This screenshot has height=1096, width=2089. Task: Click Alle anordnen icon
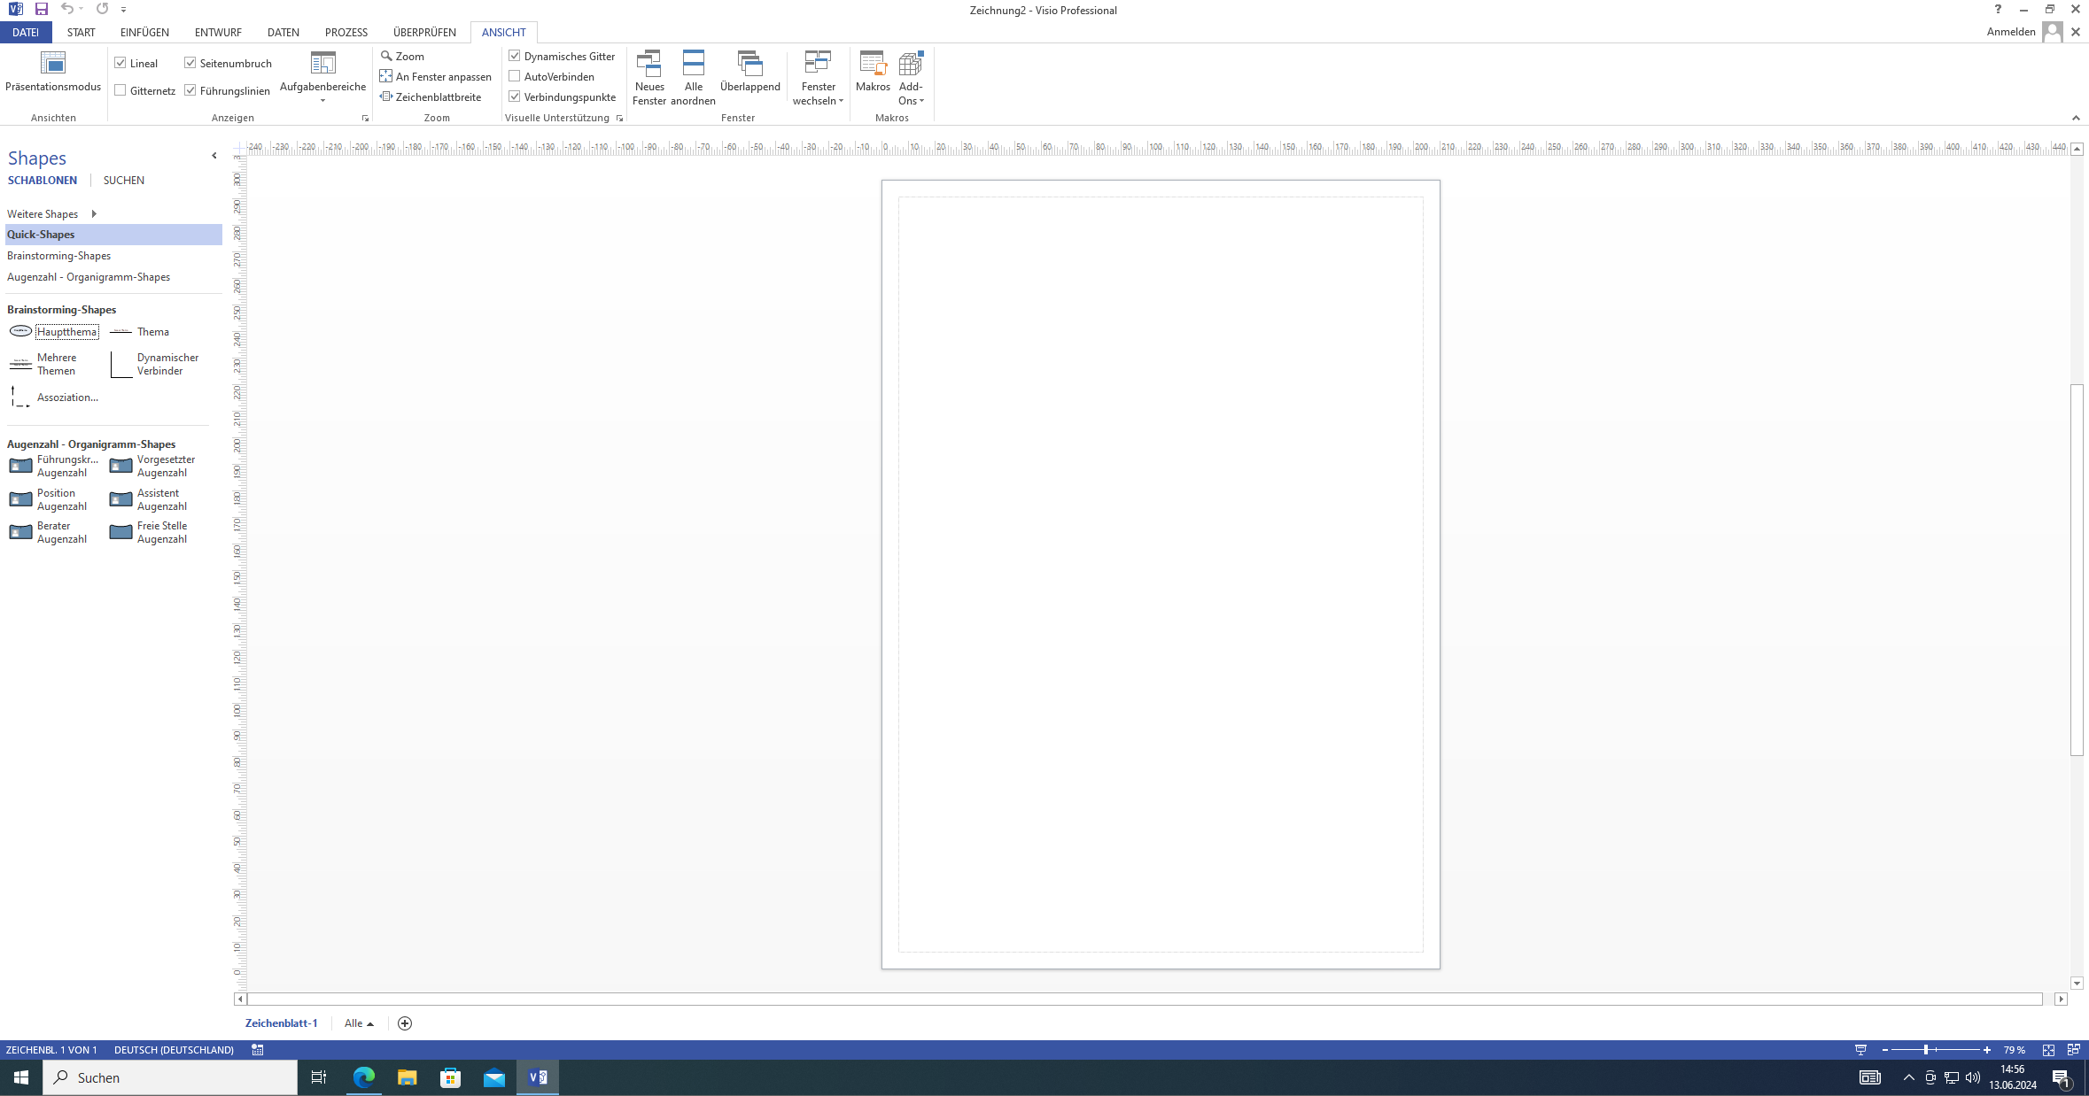coord(693,78)
